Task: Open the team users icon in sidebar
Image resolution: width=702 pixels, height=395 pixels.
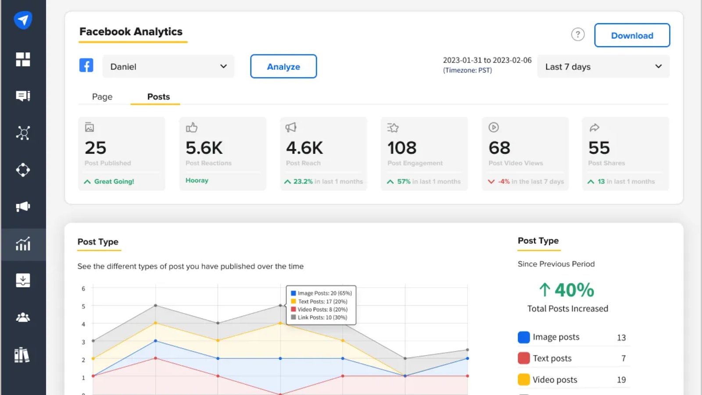Action: point(23,317)
